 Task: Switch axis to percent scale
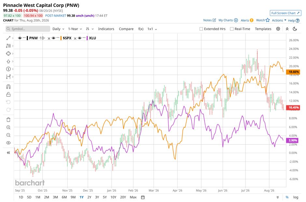coord(287,197)
